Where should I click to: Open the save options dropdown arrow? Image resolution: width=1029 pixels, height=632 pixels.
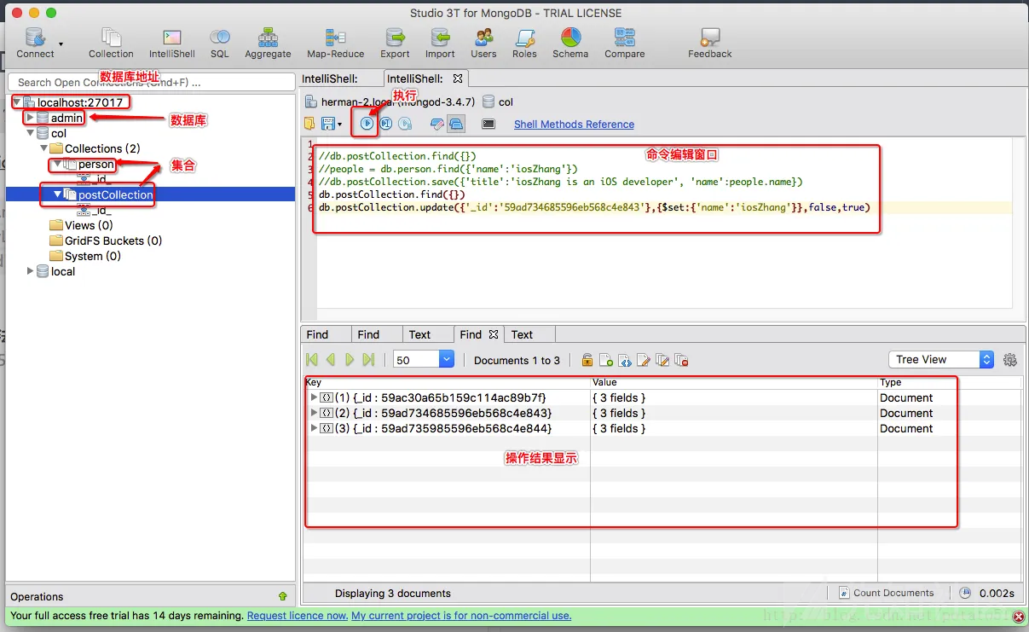(340, 125)
